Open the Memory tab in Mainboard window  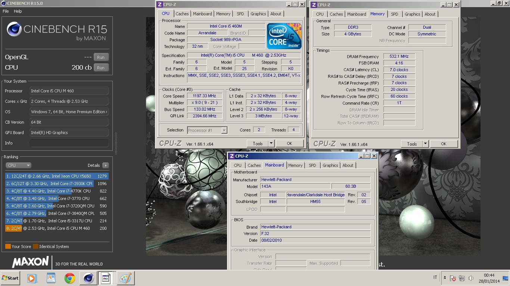coord(295,165)
